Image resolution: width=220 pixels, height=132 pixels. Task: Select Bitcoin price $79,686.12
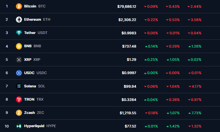coord(127,6)
